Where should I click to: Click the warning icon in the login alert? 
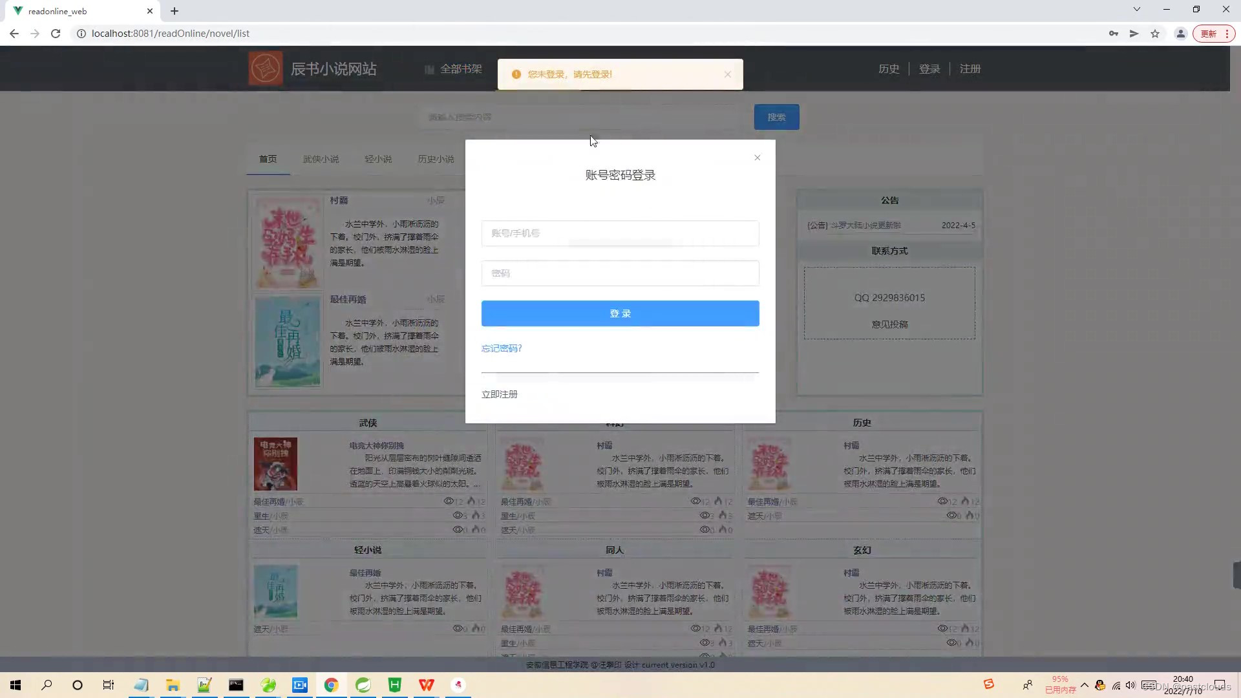tap(516, 74)
